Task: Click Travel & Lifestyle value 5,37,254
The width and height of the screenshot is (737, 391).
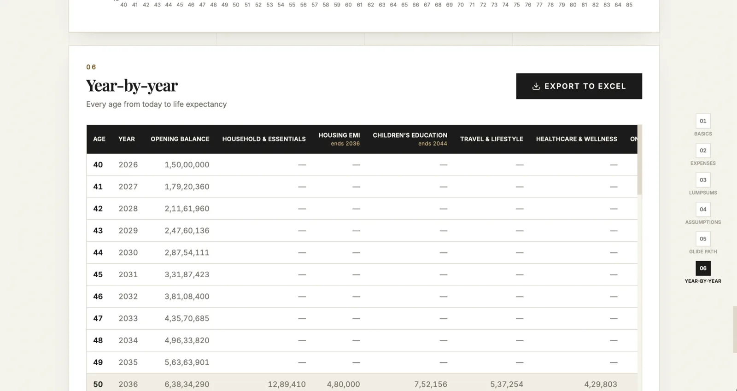Action: (507, 385)
